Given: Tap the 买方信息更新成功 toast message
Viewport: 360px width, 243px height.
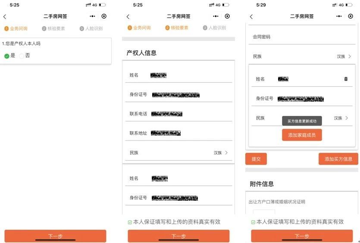Looking at the screenshot, I should coord(302,121).
